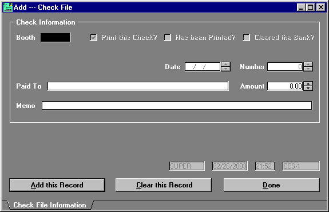Click the Memo text field
Image resolution: width=329 pixels, height=212 pixels.
[x=177, y=105]
